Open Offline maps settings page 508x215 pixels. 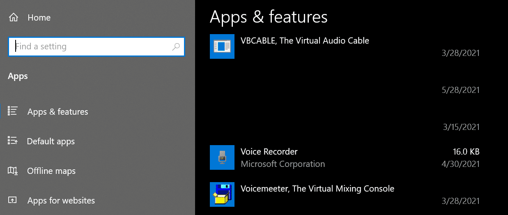51,171
